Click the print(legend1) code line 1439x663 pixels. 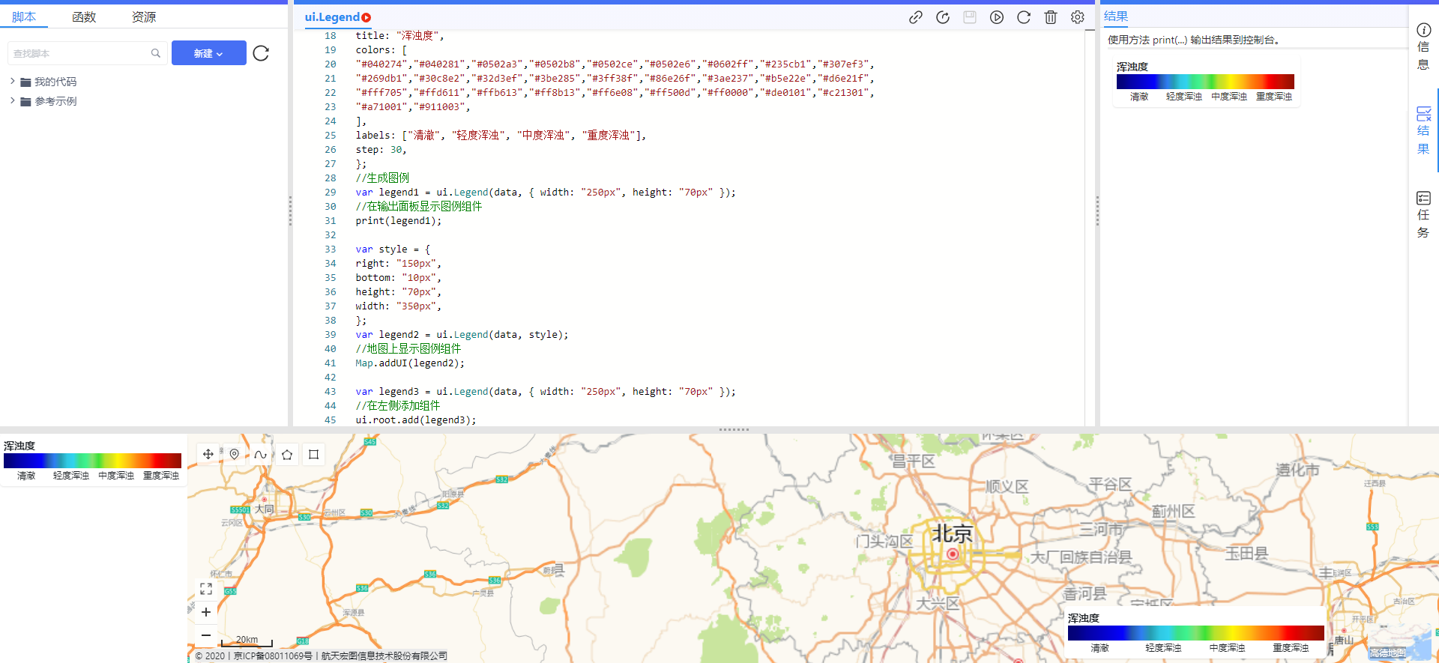pos(399,221)
